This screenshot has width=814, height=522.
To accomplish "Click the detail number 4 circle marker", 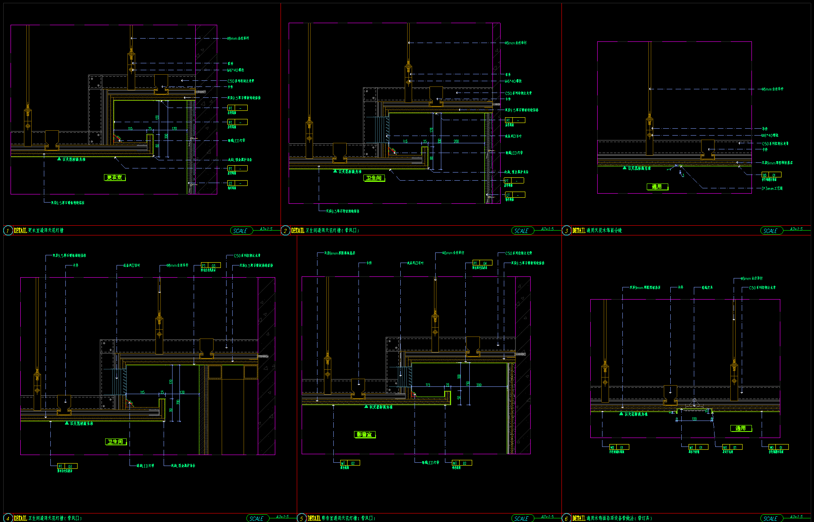I will 8,518.
